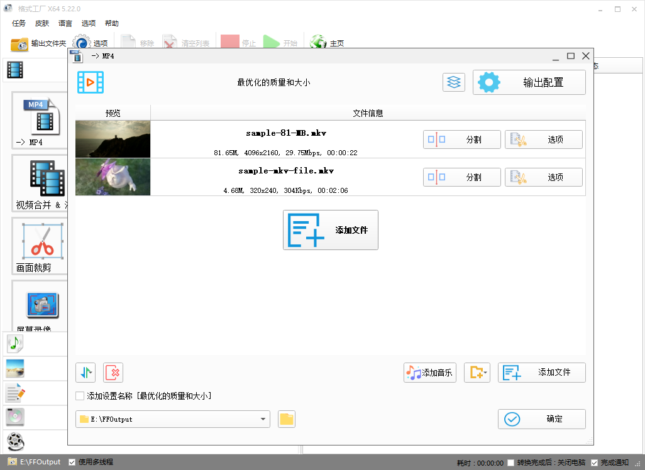Open the 选项 options for sample-81-MB.mkv
Screen dimensions: 645x470
point(543,139)
